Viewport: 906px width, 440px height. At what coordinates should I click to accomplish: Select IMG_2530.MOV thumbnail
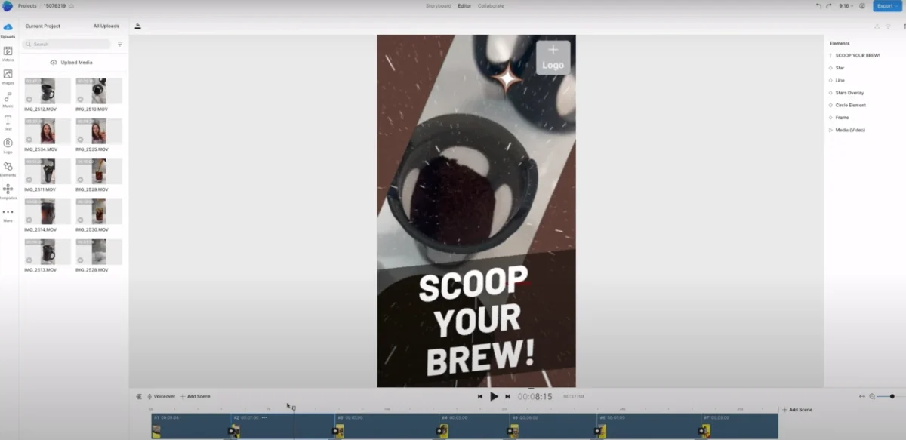pos(98,212)
